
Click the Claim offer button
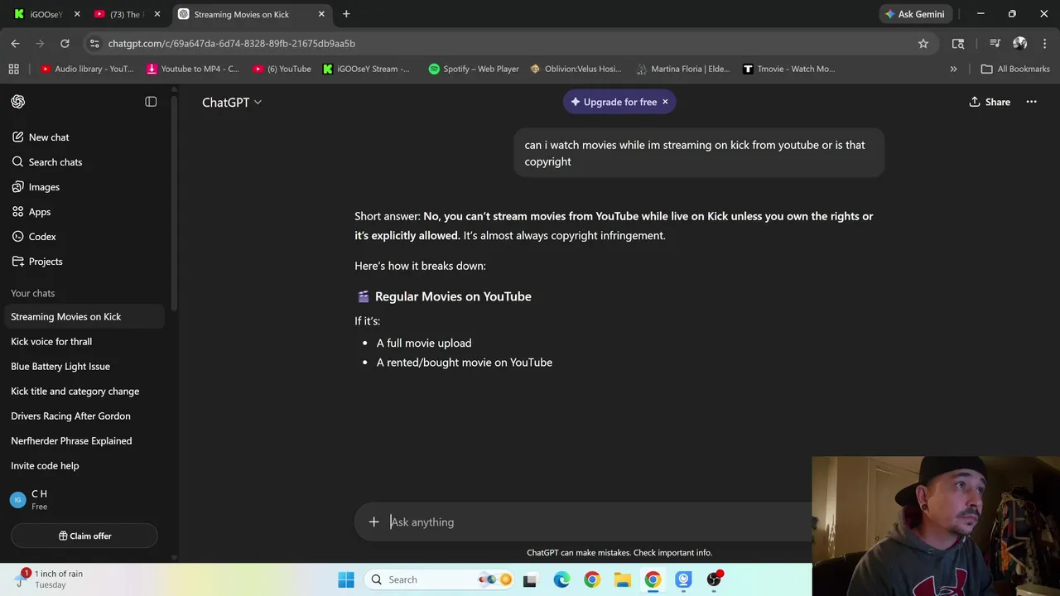tap(84, 536)
